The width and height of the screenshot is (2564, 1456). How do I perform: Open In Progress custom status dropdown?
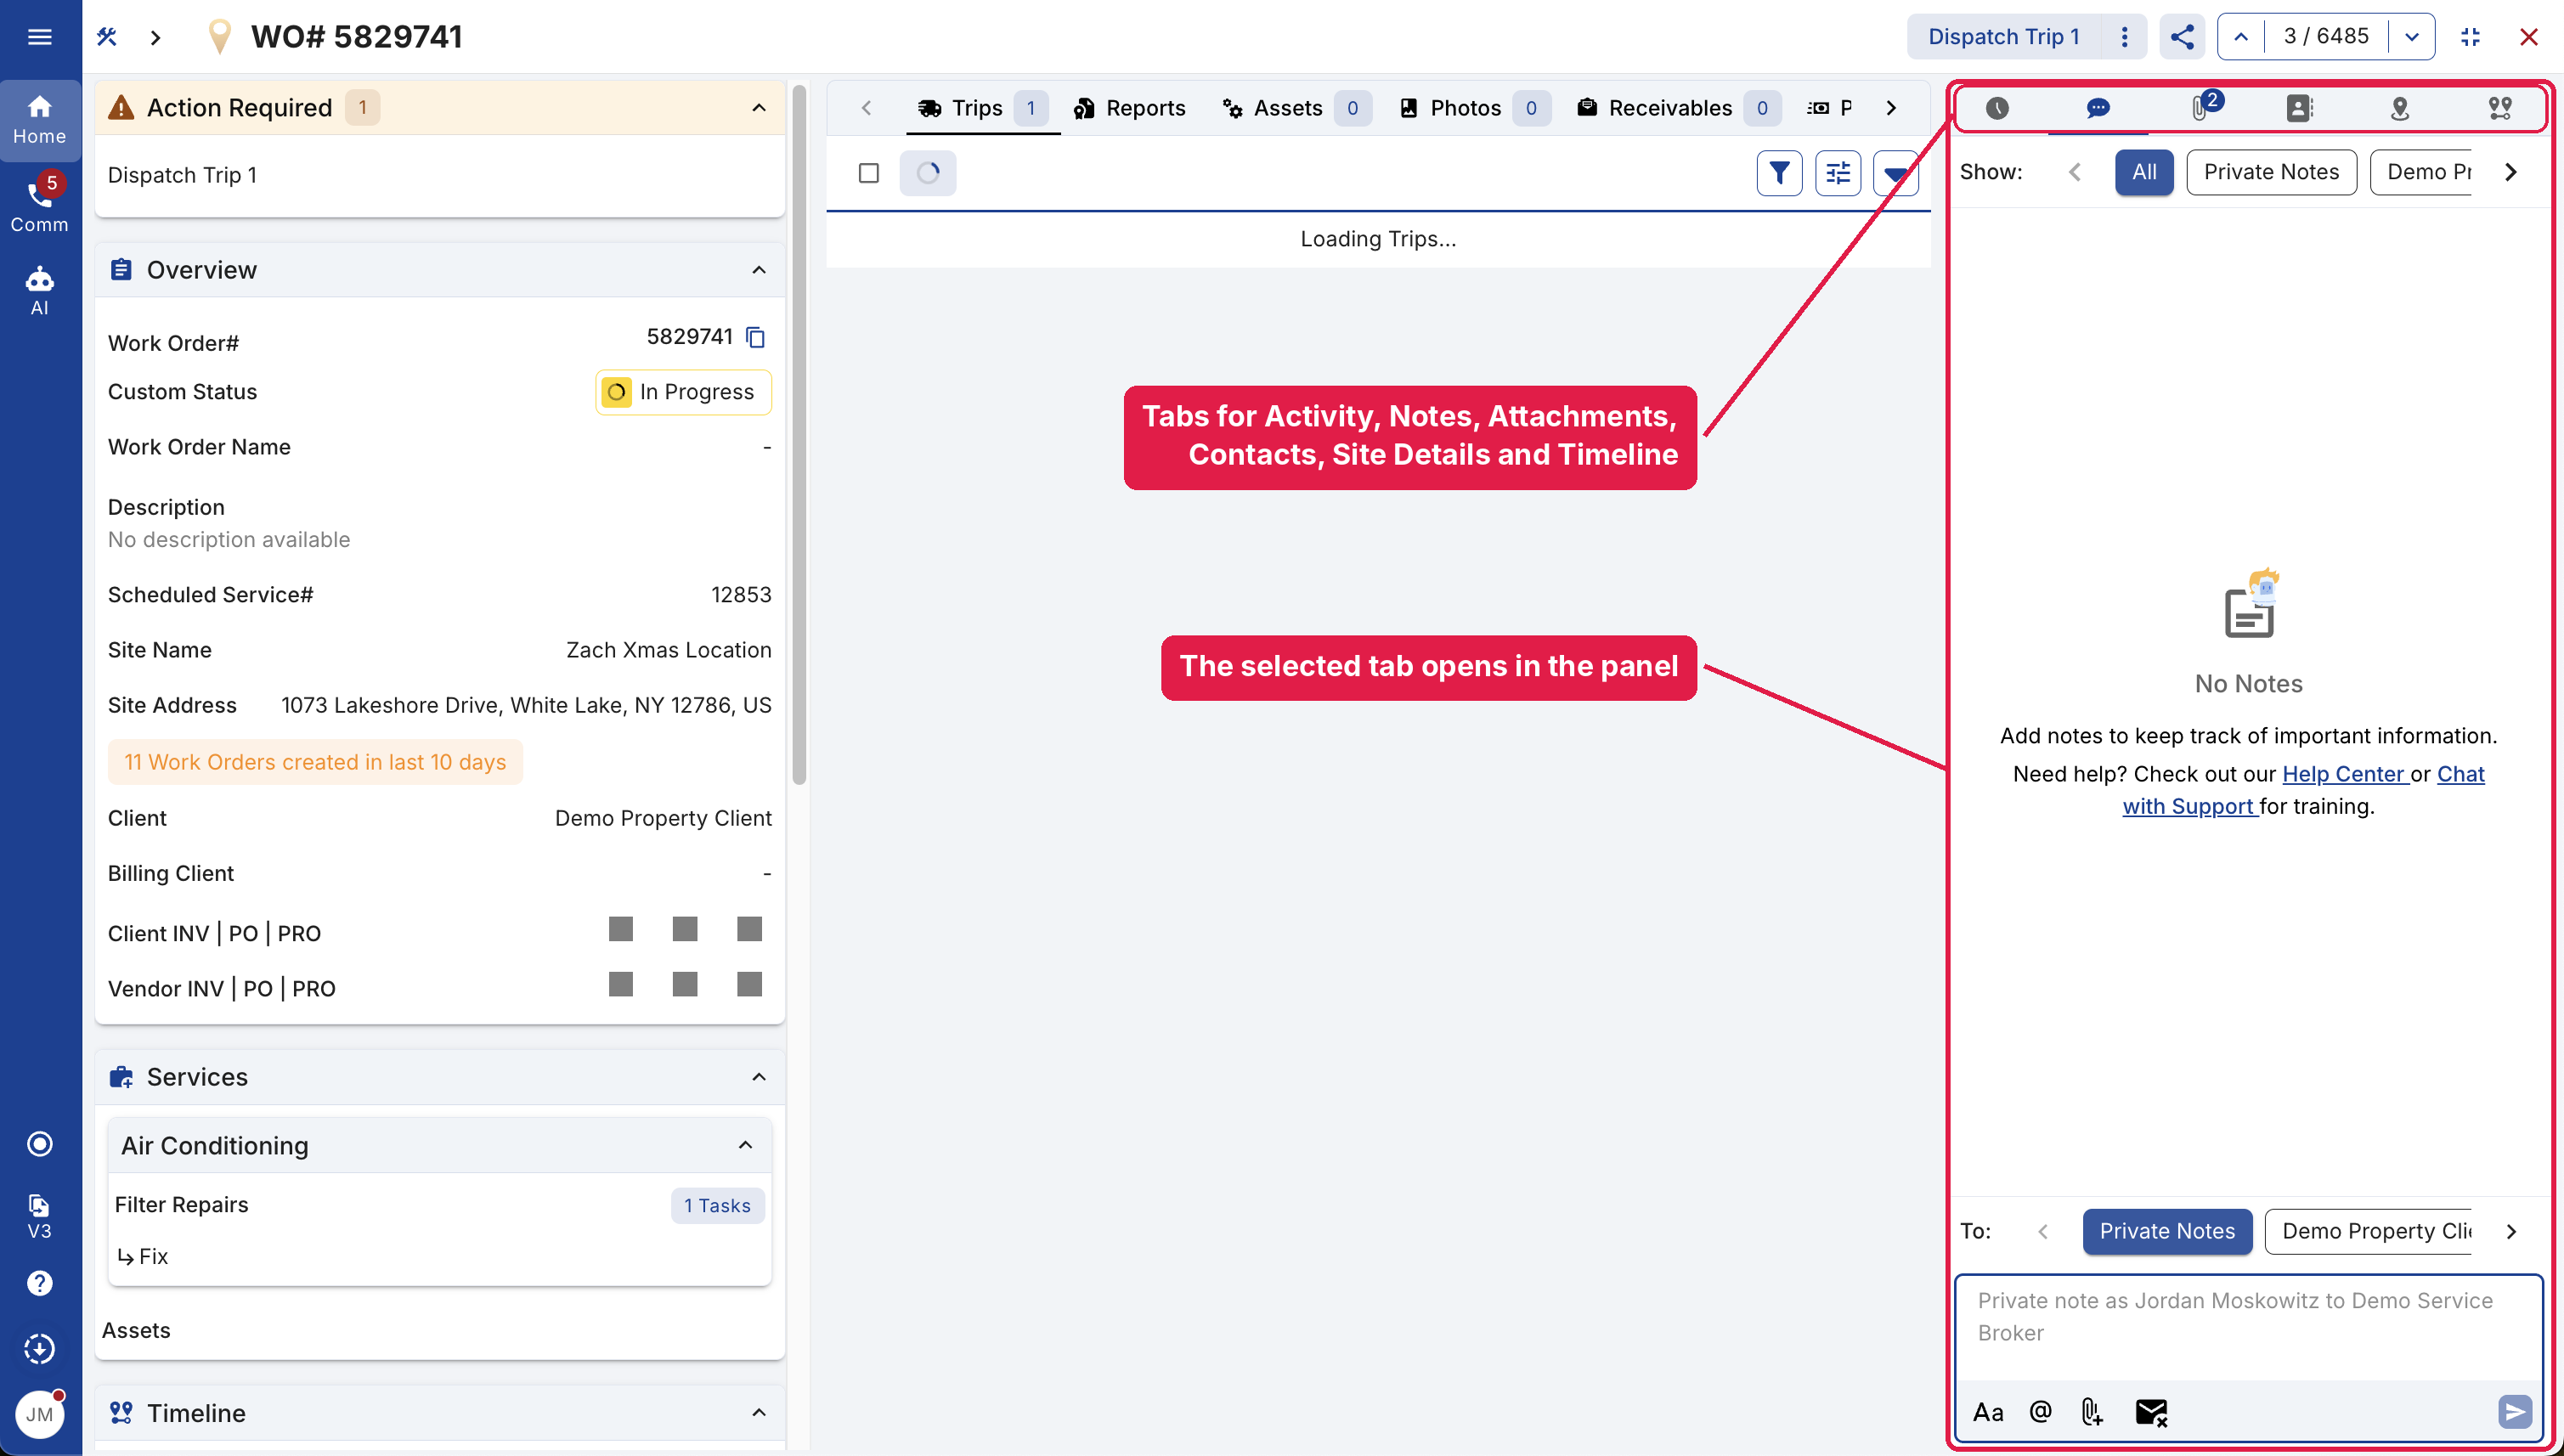pyautogui.click(x=683, y=392)
